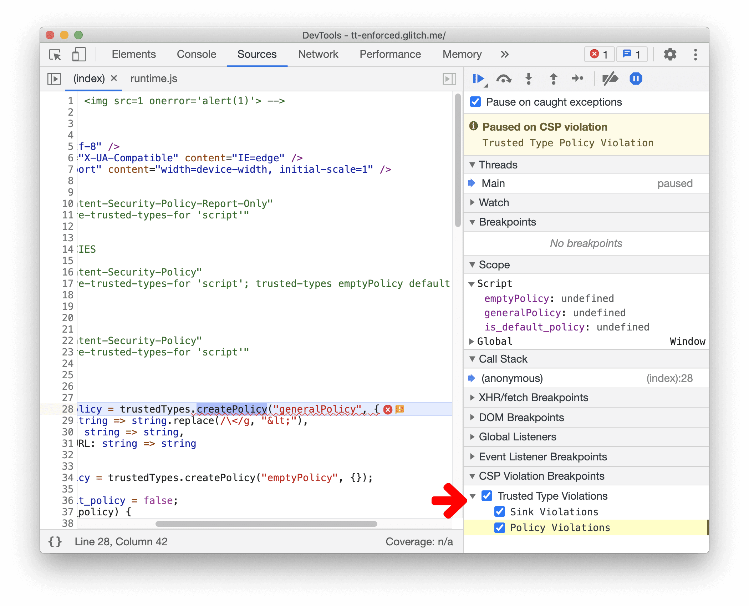The height and width of the screenshot is (606, 749).
Task: Click the Step over next function call icon
Action: (x=502, y=79)
